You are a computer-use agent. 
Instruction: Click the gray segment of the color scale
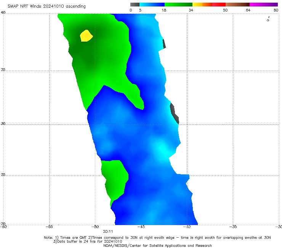point(135,5)
